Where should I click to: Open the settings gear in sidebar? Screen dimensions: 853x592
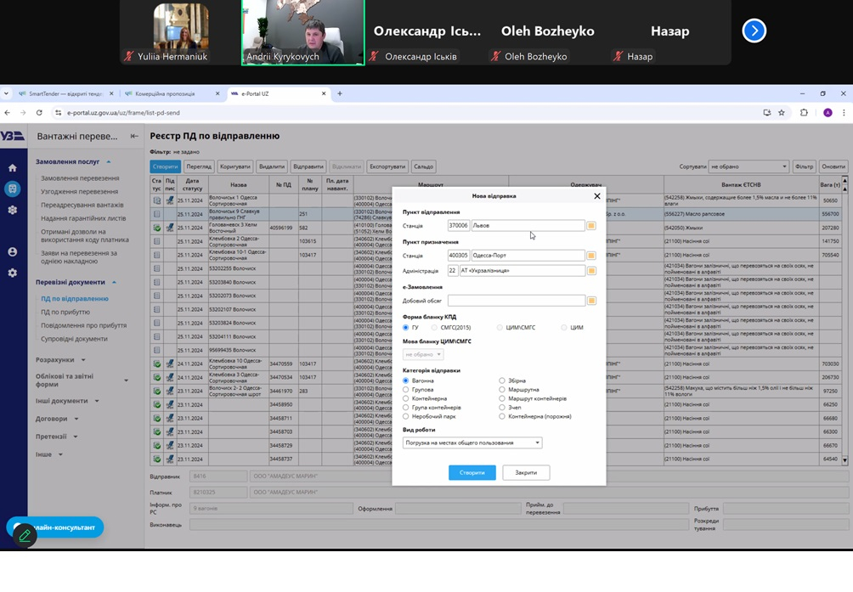tap(12, 273)
